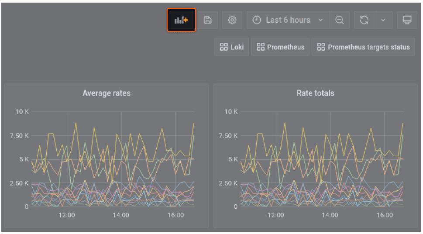Open the Prometheus dashboard link

[280, 47]
